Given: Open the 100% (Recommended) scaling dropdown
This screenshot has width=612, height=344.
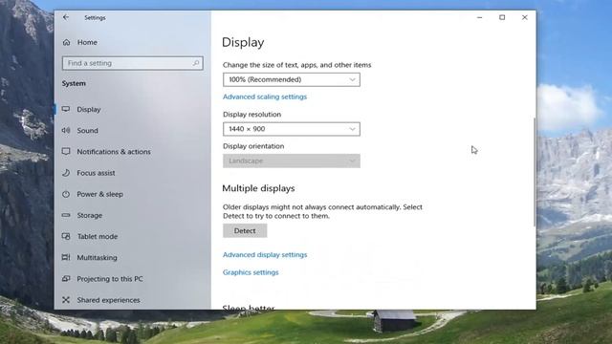Looking at the screenshot, I should pos(291,79).
